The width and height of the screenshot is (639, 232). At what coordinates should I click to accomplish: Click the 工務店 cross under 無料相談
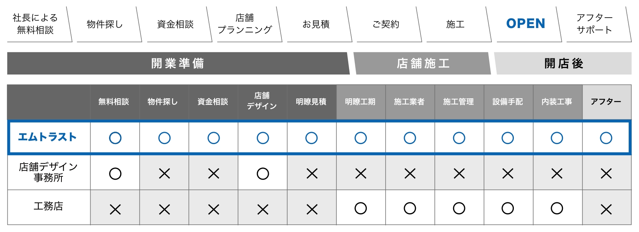point(115,209)
